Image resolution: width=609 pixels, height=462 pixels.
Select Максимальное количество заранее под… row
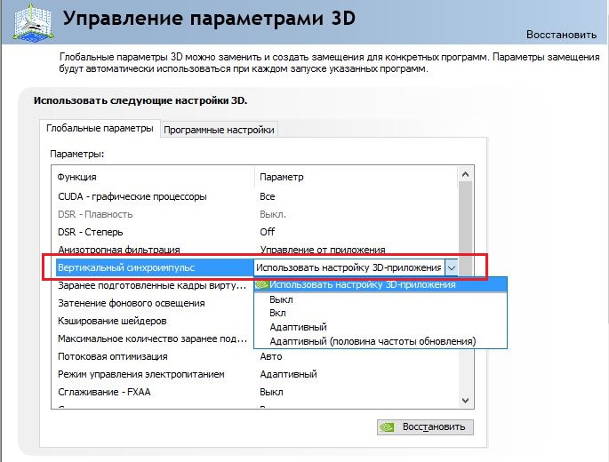153,339
